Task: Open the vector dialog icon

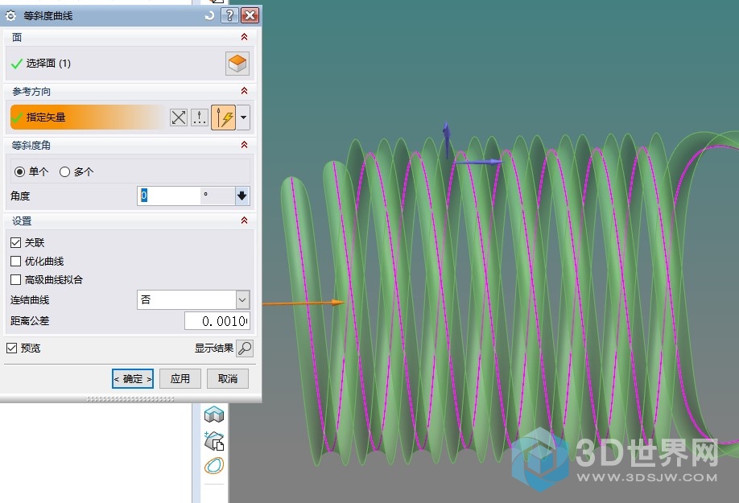Action: coord(200,118)
